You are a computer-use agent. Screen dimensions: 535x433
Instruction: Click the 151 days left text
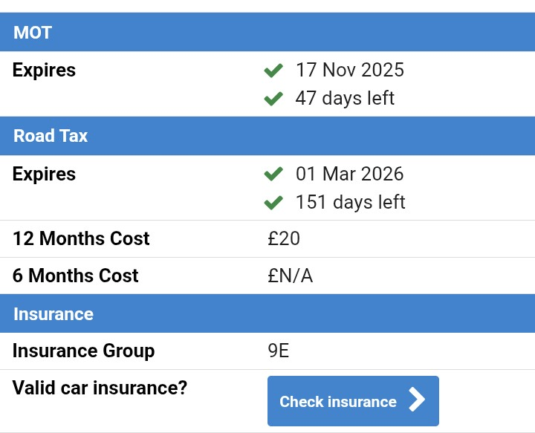[x=350, y=202]
